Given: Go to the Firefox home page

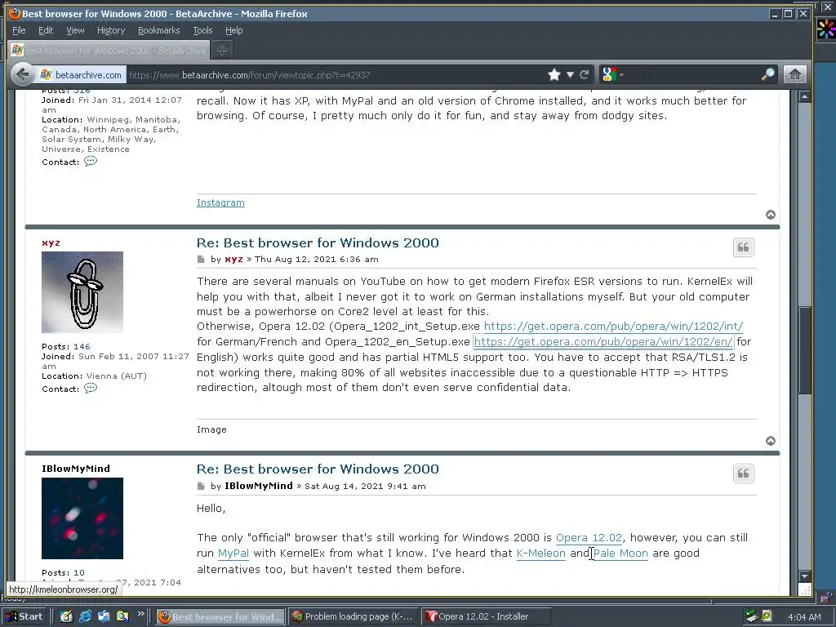Looking at the screenshot, I should point(794,74).
